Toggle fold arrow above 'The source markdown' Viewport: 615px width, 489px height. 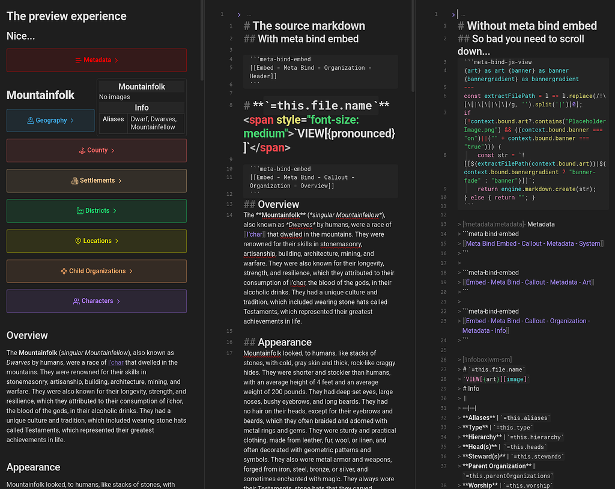(239, 14)
